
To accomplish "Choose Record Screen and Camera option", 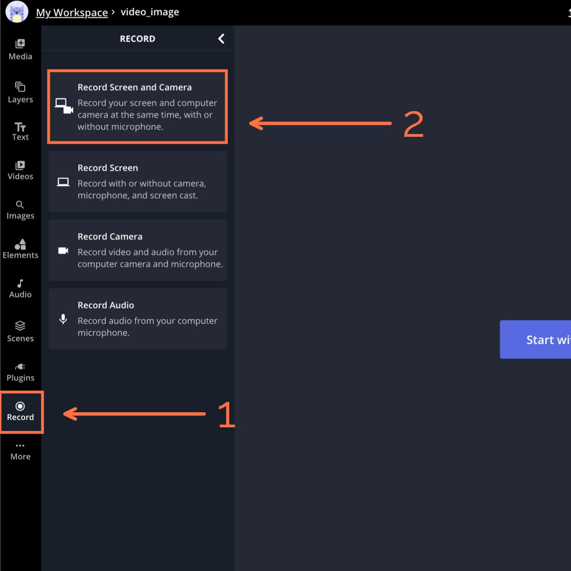I will click(x=138, y=107).
